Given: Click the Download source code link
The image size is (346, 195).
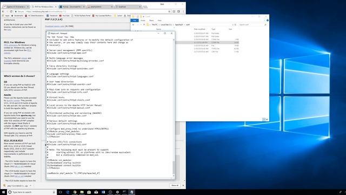Looking at the screenshot, I should coord(55,27).
